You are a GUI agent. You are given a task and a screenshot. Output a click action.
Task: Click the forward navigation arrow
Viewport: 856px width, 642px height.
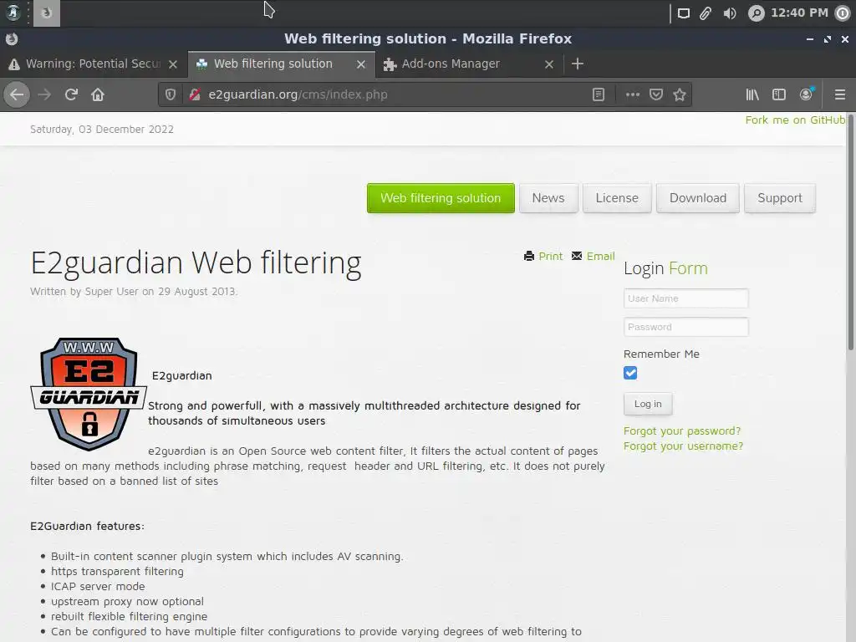44,94
